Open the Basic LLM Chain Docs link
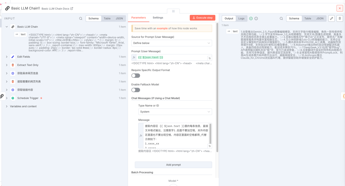Image resolution: width=345 pixels, height=186 pixels. point(57,9)
